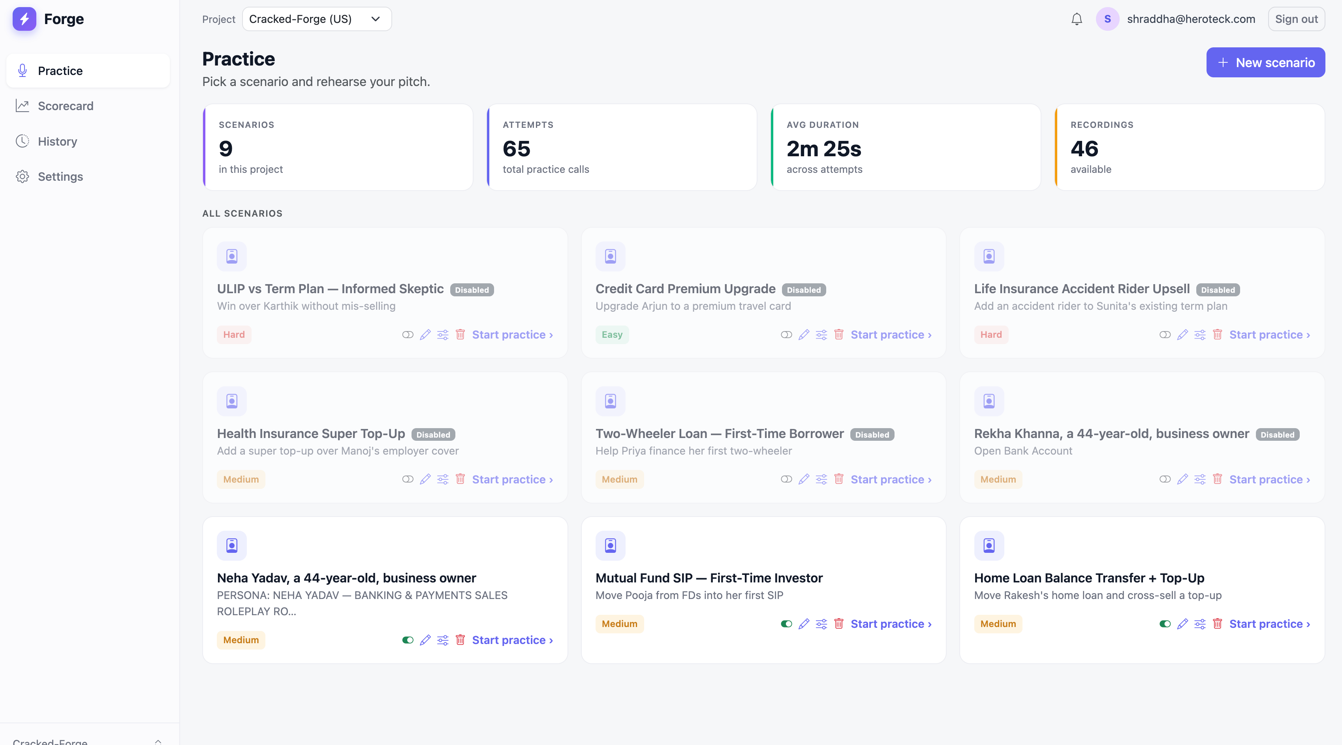
Task: Open the Settings sidebar item
Action: (88, 177)
